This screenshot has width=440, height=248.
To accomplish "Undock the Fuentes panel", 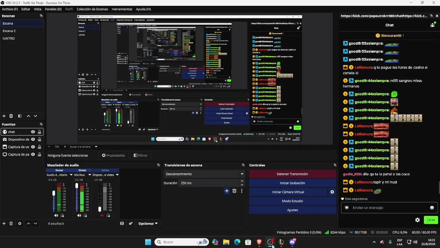I will tap(41, 124).
